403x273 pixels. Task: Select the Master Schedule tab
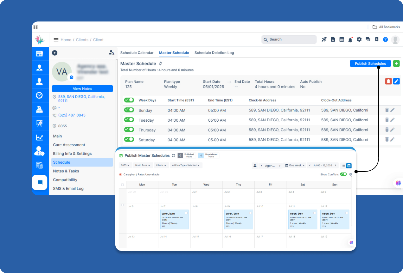pyautogui.click(x=174, y=53)
